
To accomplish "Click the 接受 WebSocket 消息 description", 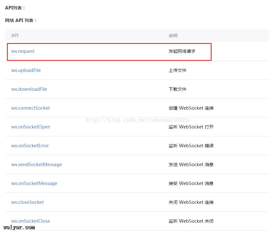I will point(191,183).
